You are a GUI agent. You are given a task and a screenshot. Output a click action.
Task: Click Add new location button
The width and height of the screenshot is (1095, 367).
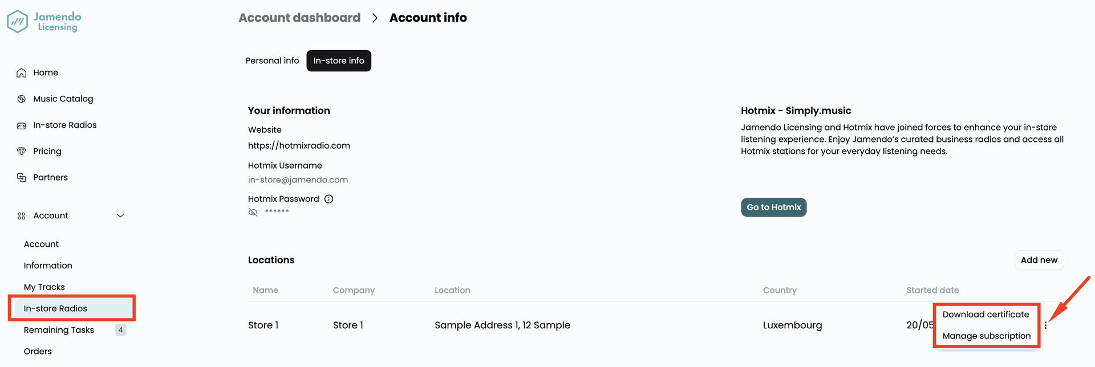(1039, 260)
